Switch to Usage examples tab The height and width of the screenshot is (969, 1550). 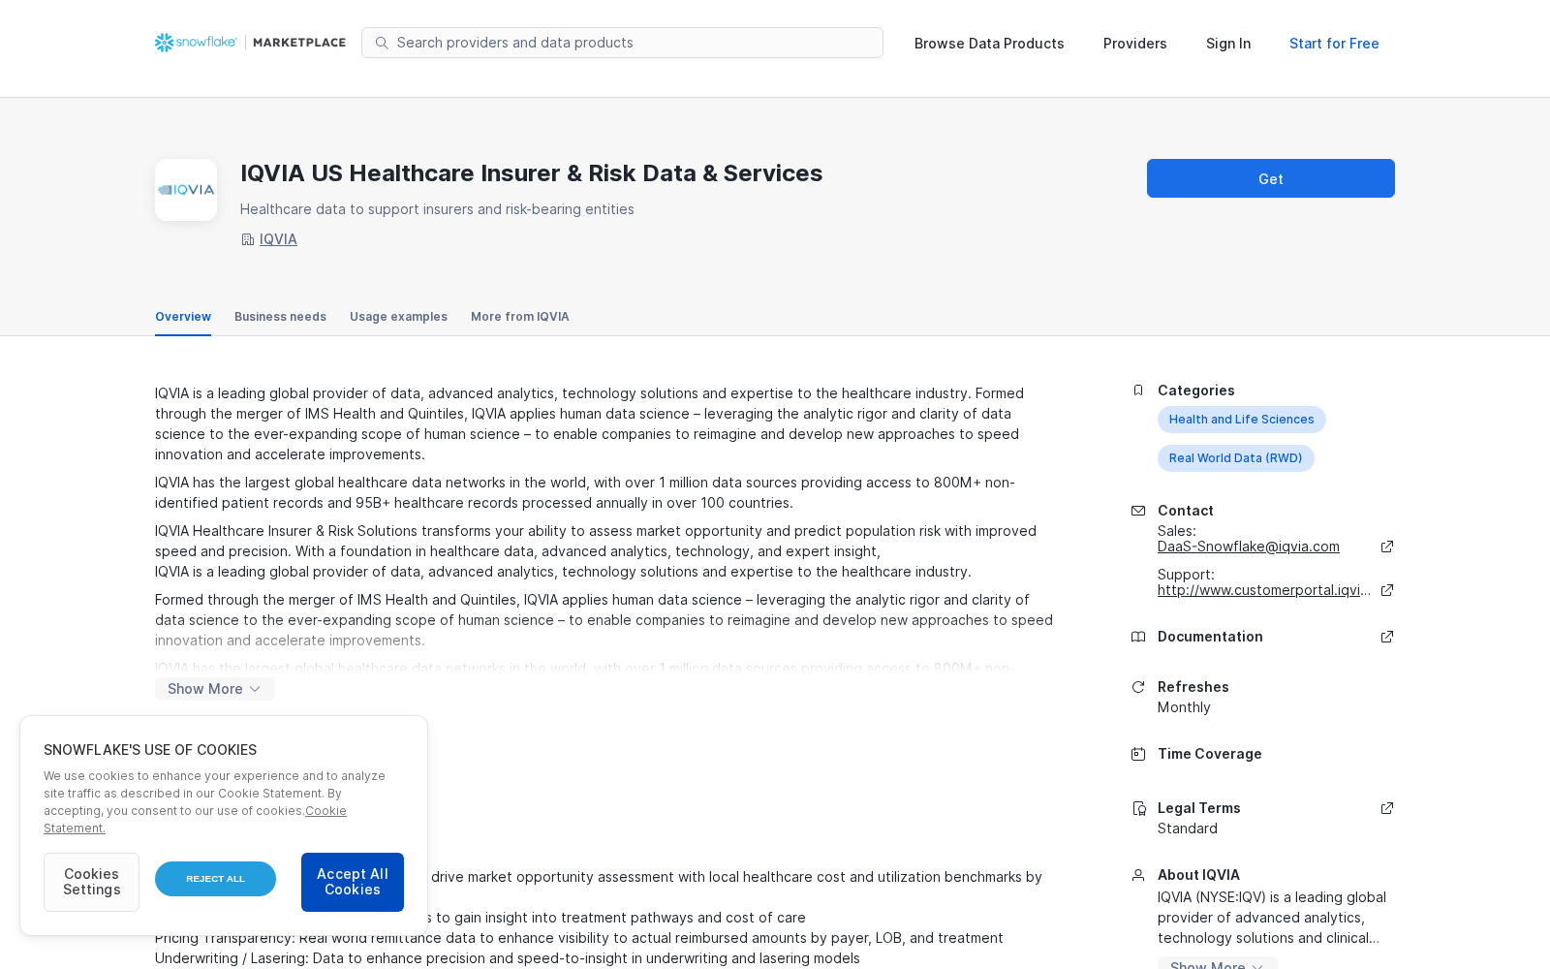398,317
